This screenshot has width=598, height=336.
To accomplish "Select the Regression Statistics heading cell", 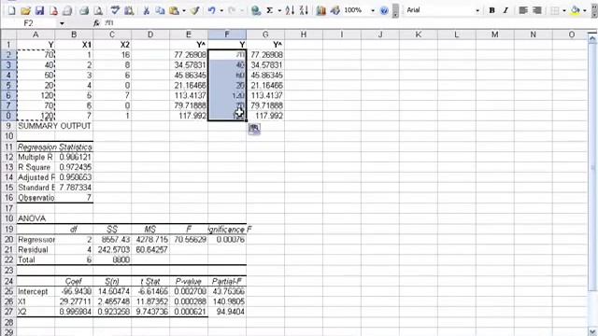I will click(54, 147).
